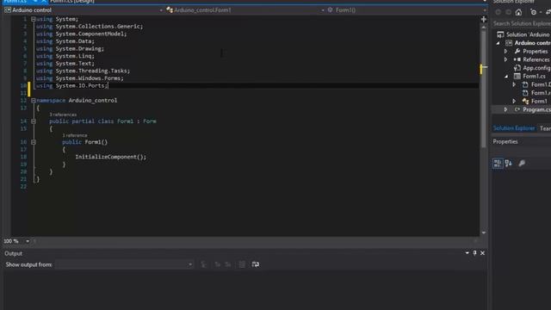The width and height of the screenshot is (551, 310).
Task: Toggle word wrap in the Output window
Action: pos(256,264)
